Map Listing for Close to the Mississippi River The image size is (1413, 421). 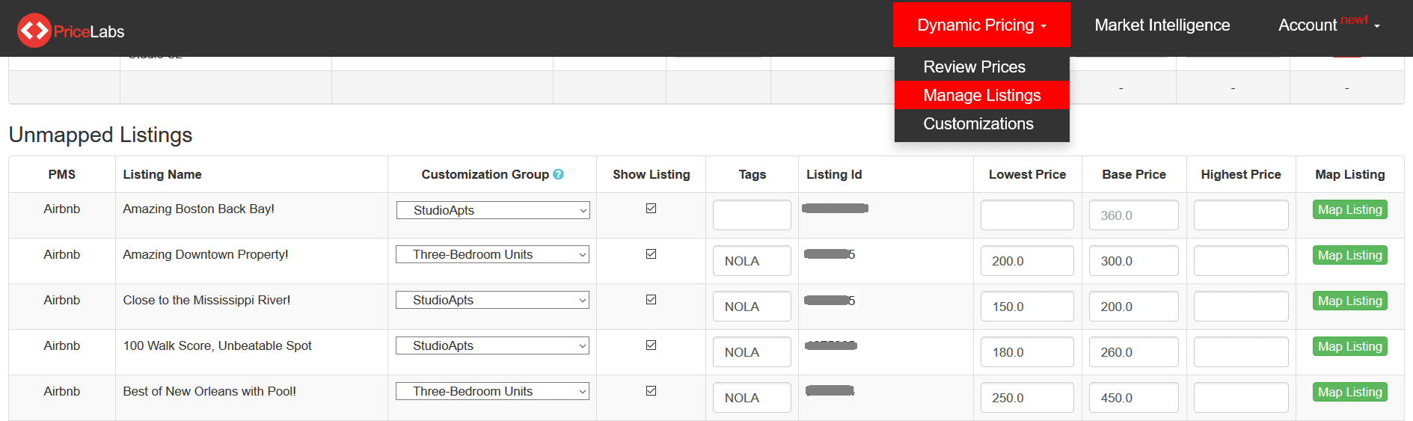click(x=1349, y=301)
